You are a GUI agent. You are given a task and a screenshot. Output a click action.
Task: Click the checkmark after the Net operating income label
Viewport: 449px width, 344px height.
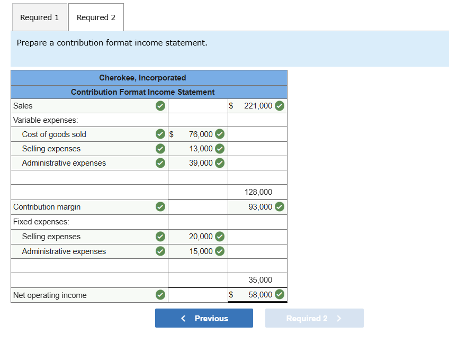pyautogui.click(x=160, y=295)
